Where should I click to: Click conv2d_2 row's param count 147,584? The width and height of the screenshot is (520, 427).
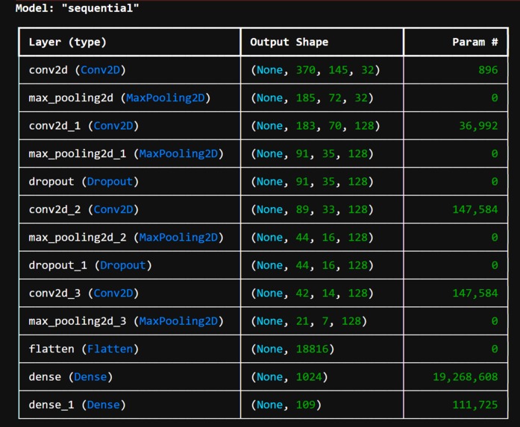tap(475, 209)
